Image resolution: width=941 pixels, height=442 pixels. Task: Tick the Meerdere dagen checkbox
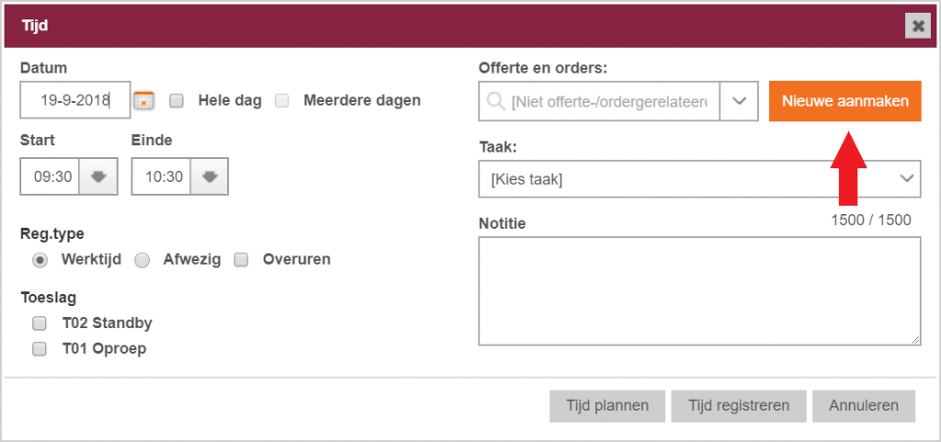click(x=282, y=101)
